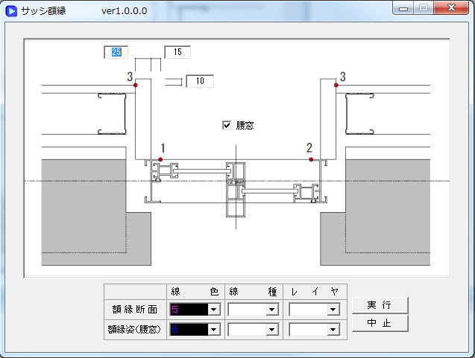This screenshot has width=475, height=358.
Task: Open 額縁断面 layer dropdown
Action: tap(333, 309)
